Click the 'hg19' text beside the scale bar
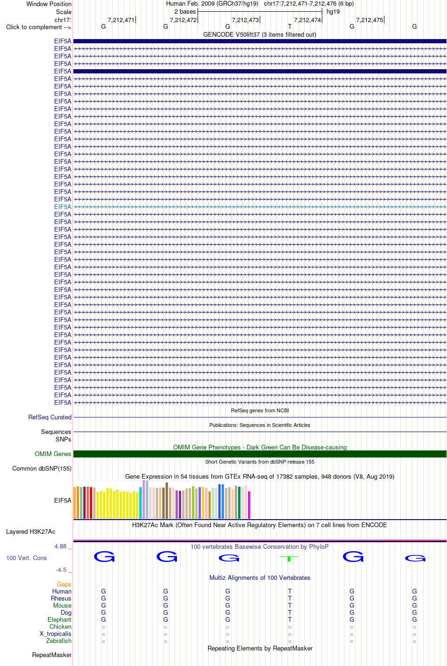Viewport: 447px width, 666px height. [333, 11]
